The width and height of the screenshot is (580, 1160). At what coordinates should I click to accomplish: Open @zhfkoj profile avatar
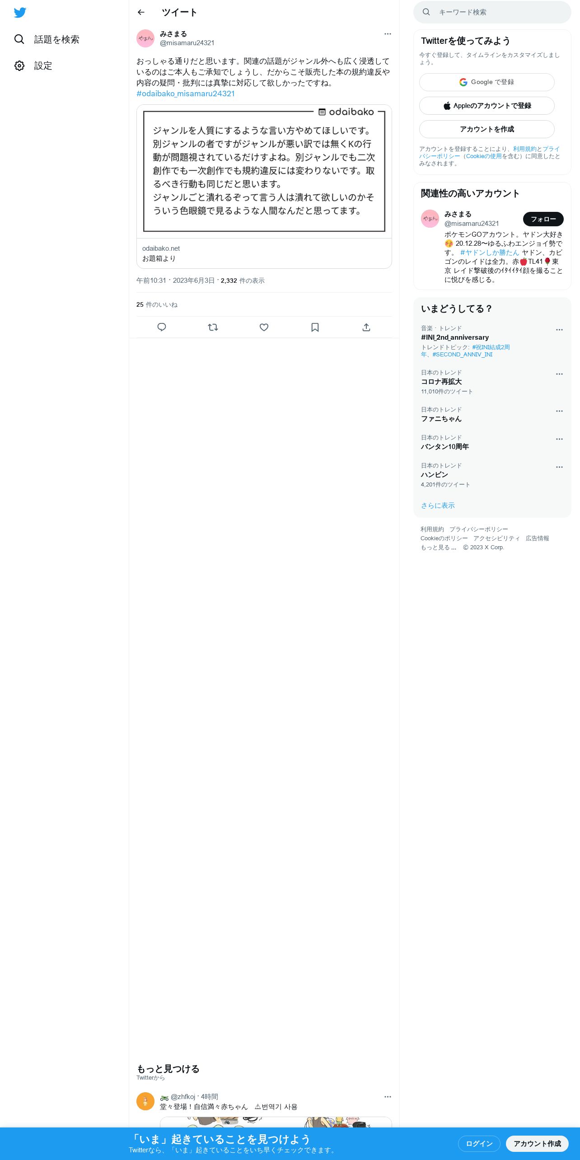click(145, 1101)
